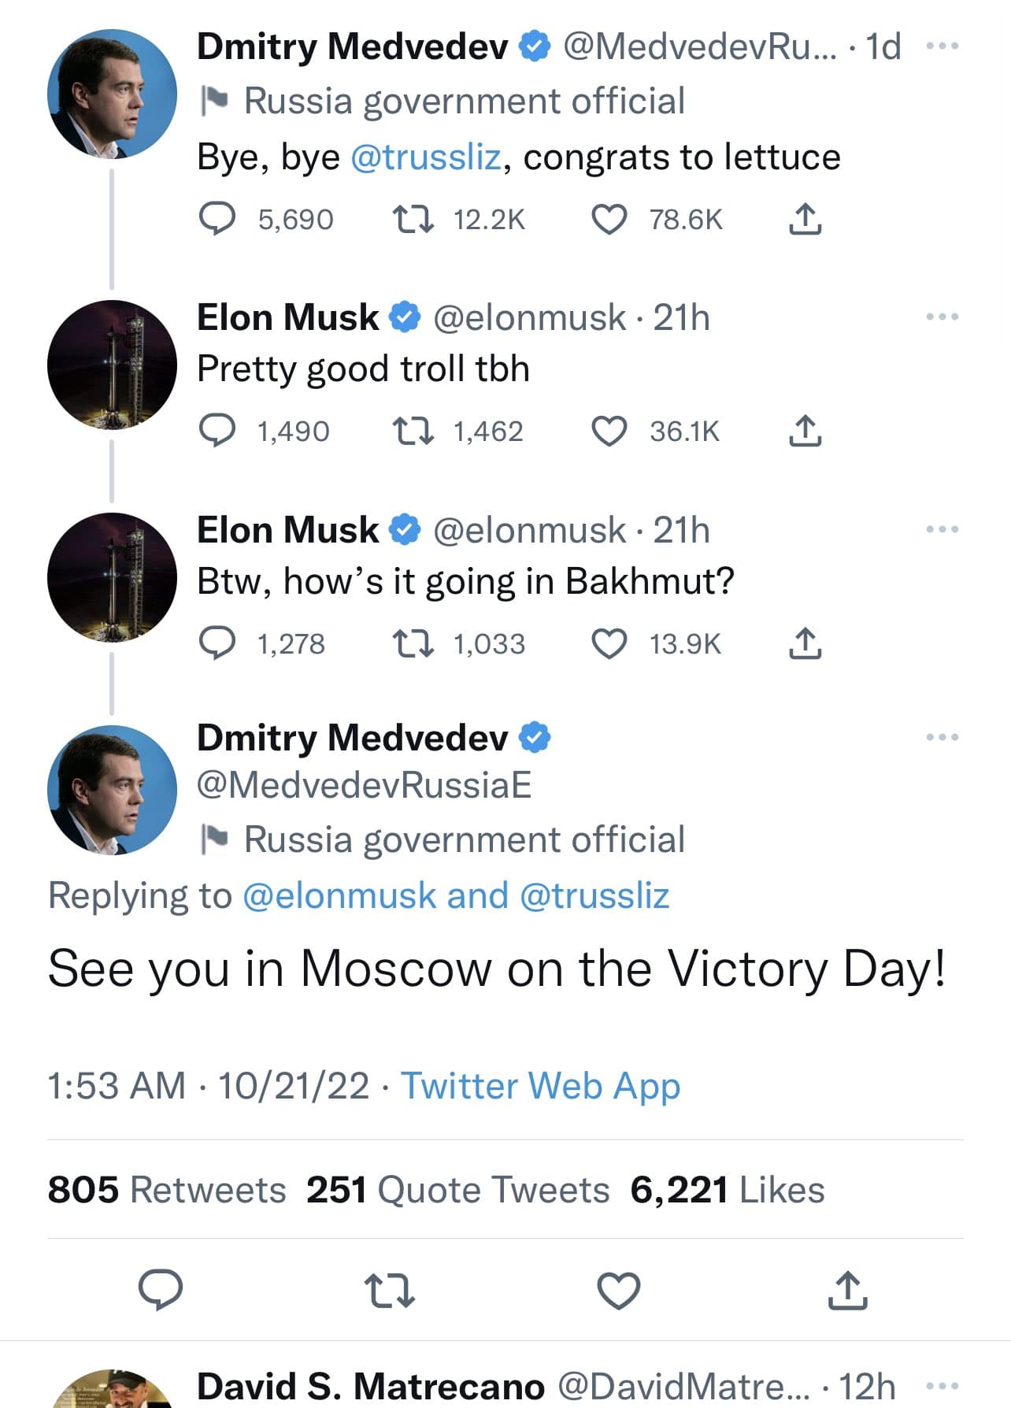Open the @trussliz mention in first tweet
The width and height of the screenshot is (1011, 1408).
click(425, 157)
